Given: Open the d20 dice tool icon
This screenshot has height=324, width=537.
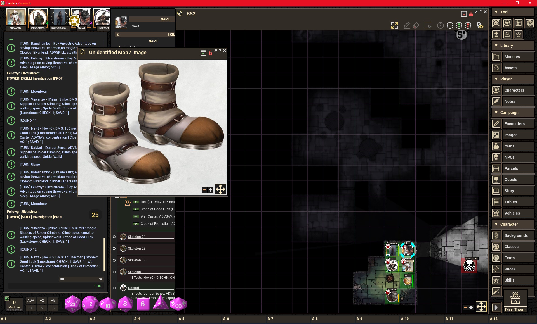Looking at the screenshot, I should [x=530, y=23].
